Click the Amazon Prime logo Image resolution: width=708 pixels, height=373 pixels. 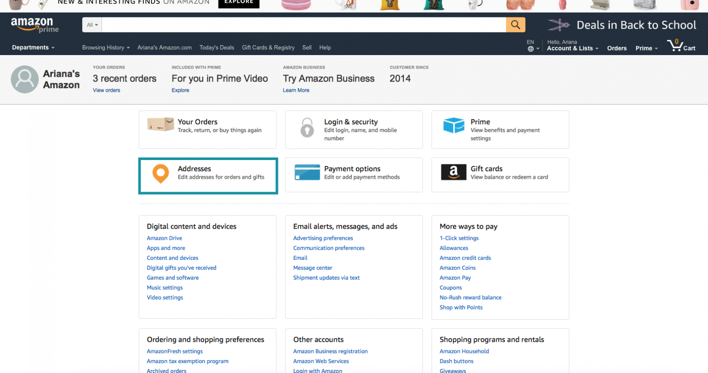pyautogui.click(x=35, y=25)
